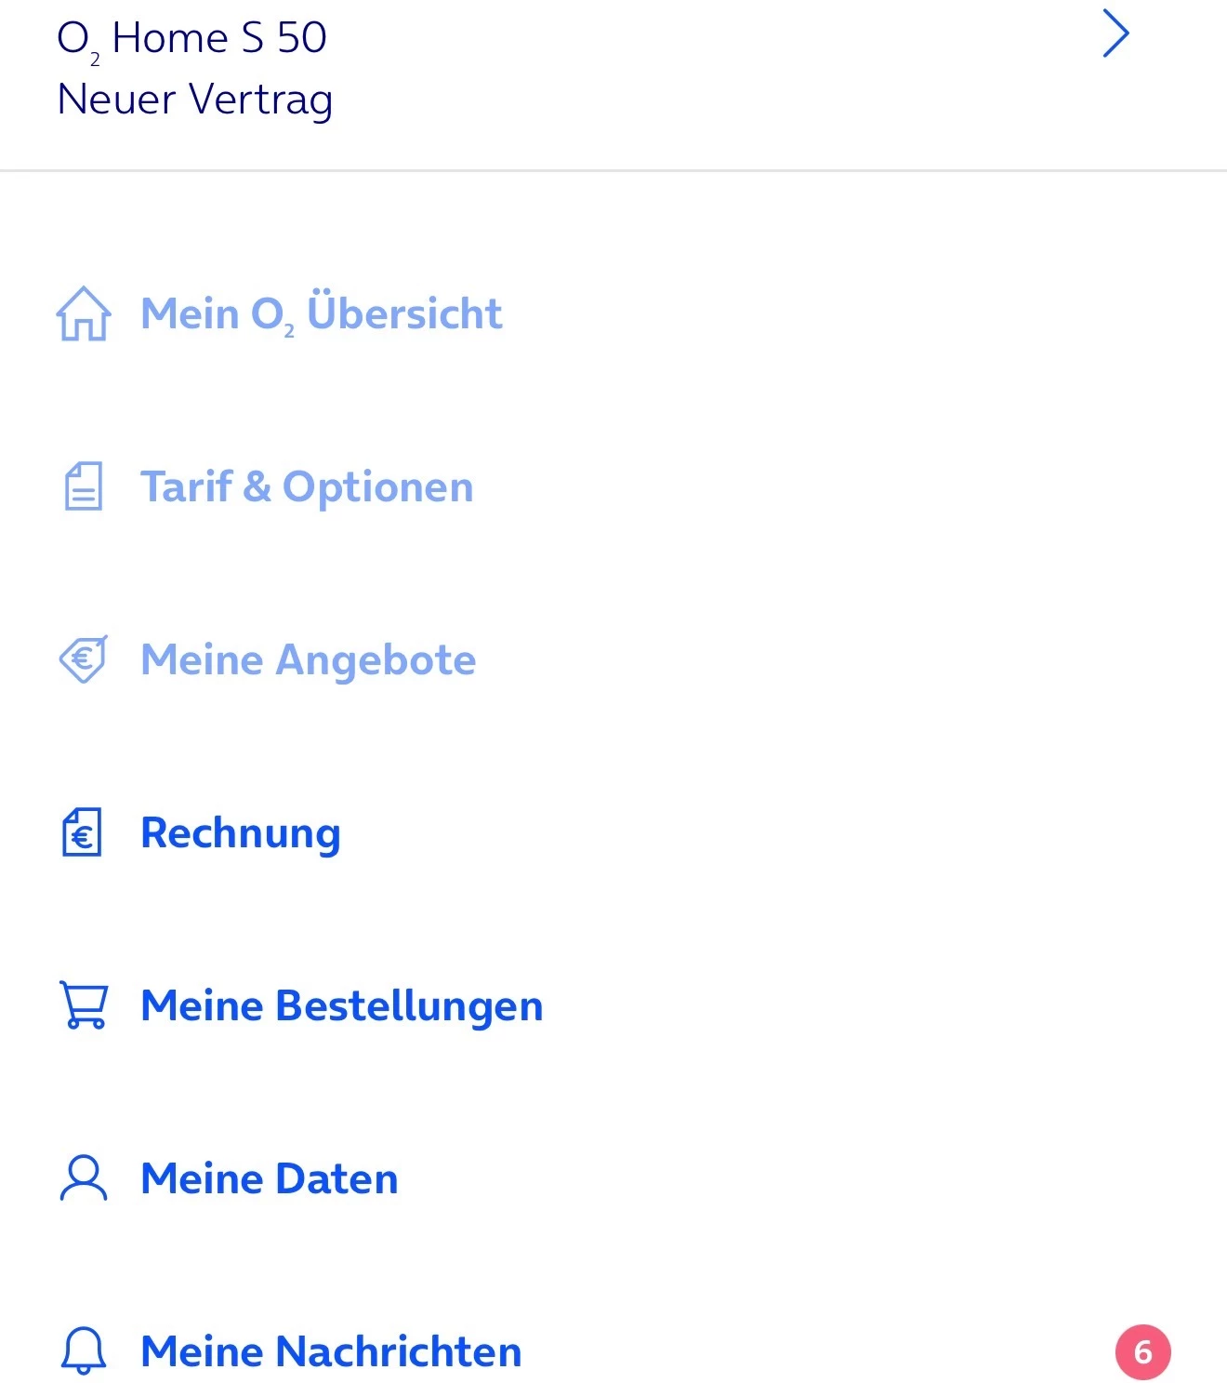
Task: Tap the shopping cart icon for Meine Bestellungen
Action: click(84, 1005)
